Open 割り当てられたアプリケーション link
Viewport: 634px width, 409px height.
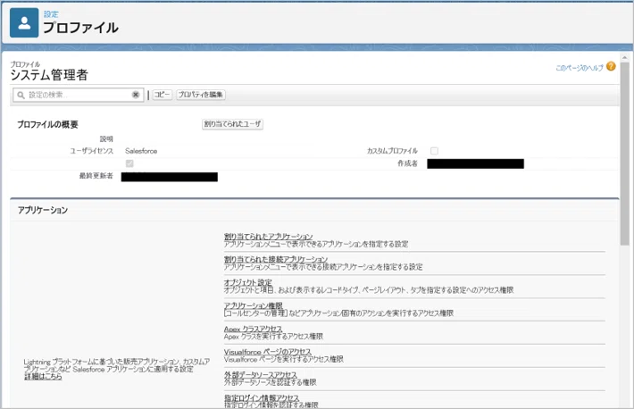click(269, 237)
